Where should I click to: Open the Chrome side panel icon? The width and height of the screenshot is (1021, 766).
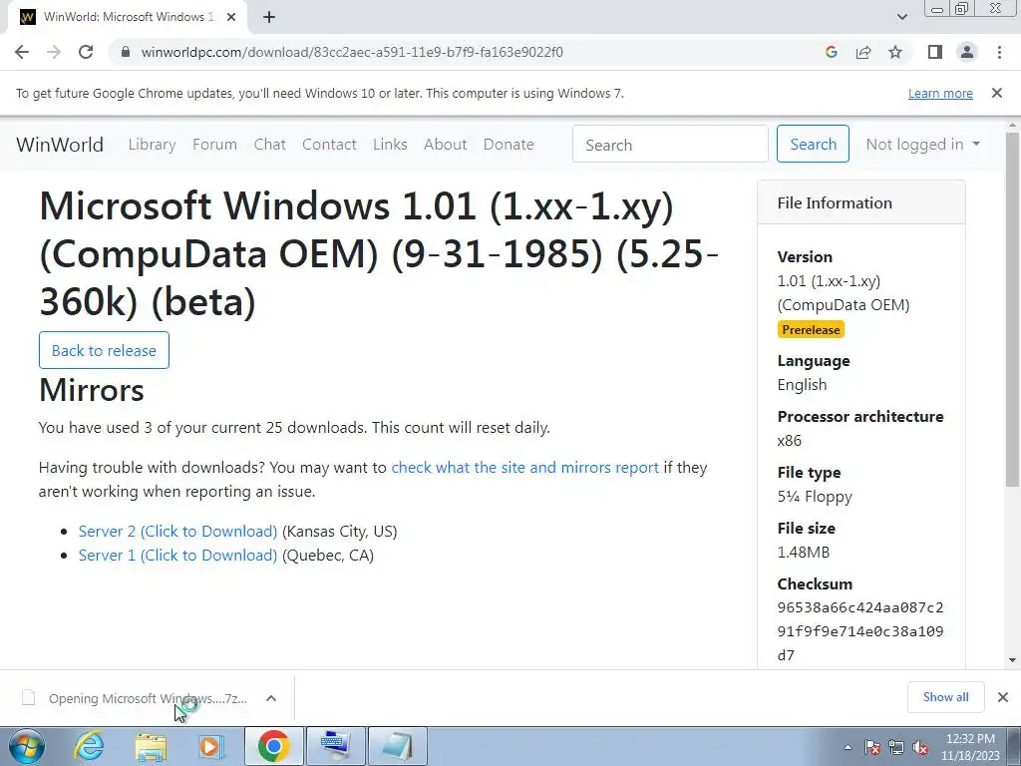pos(935,52)
